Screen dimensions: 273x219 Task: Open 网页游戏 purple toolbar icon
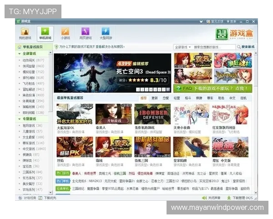click(86, 33)
